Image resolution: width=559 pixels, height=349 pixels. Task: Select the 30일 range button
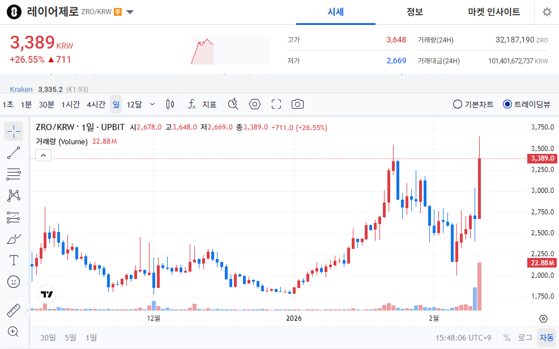click(48, 337)
